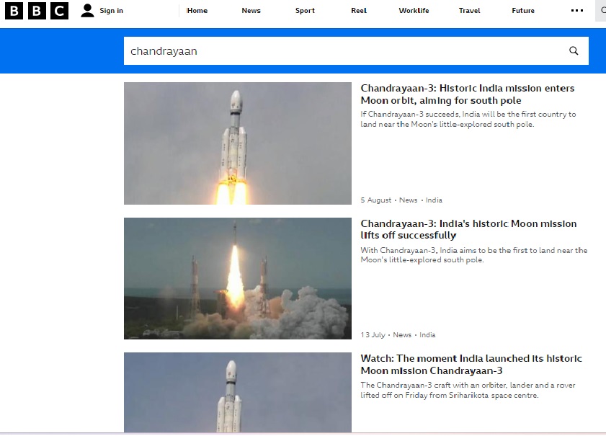Open the 'Watch: The moment India launched' headline
The width and height of the screenshot is (606, 436).
click(x=471, y=364)
